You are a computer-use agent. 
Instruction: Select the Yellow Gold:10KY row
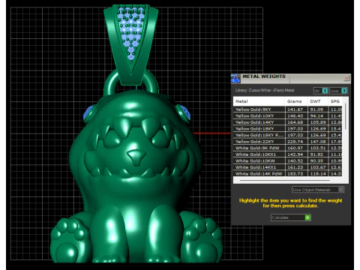pos(288,116)
